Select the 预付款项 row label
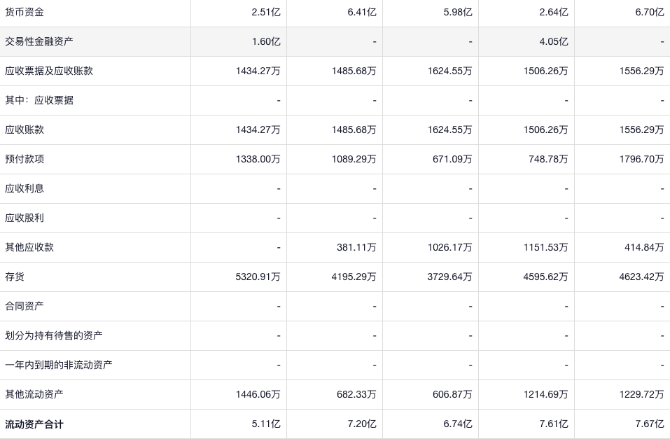Image resolution: width=670 pixels, height=439 pixels. coord(25,159)
